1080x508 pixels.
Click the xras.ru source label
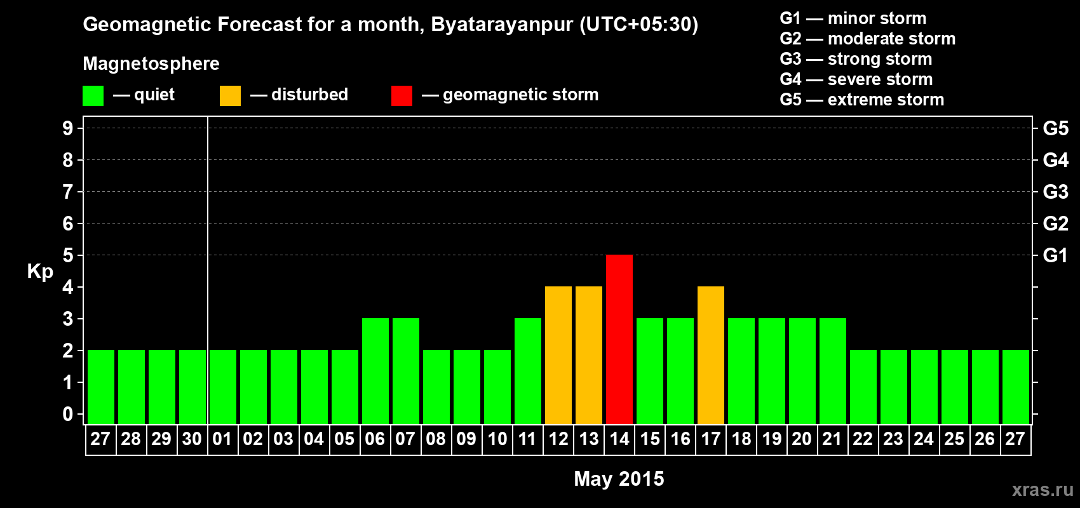tap(1043, 490)
